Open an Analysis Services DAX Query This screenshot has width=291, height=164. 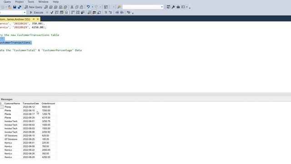click(x=65, y=7)
